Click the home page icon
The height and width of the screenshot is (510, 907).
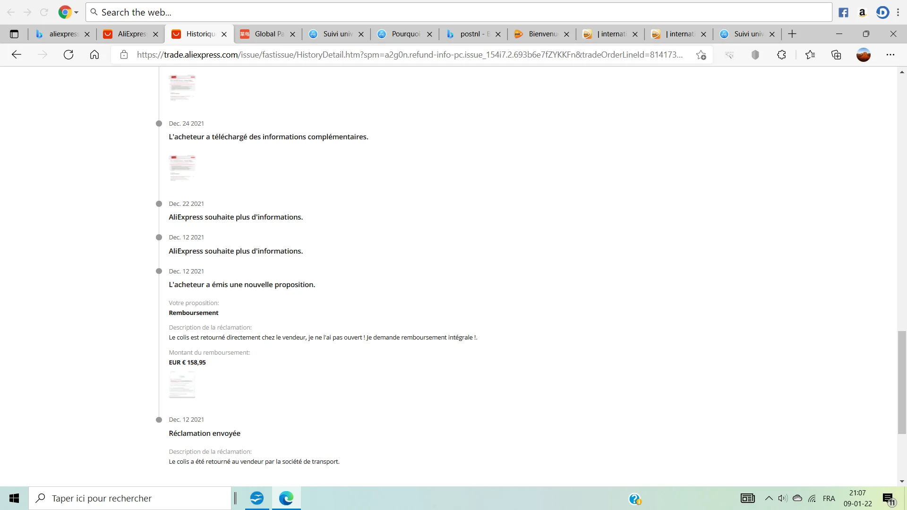pyautogui.click(x=94, y=55)
